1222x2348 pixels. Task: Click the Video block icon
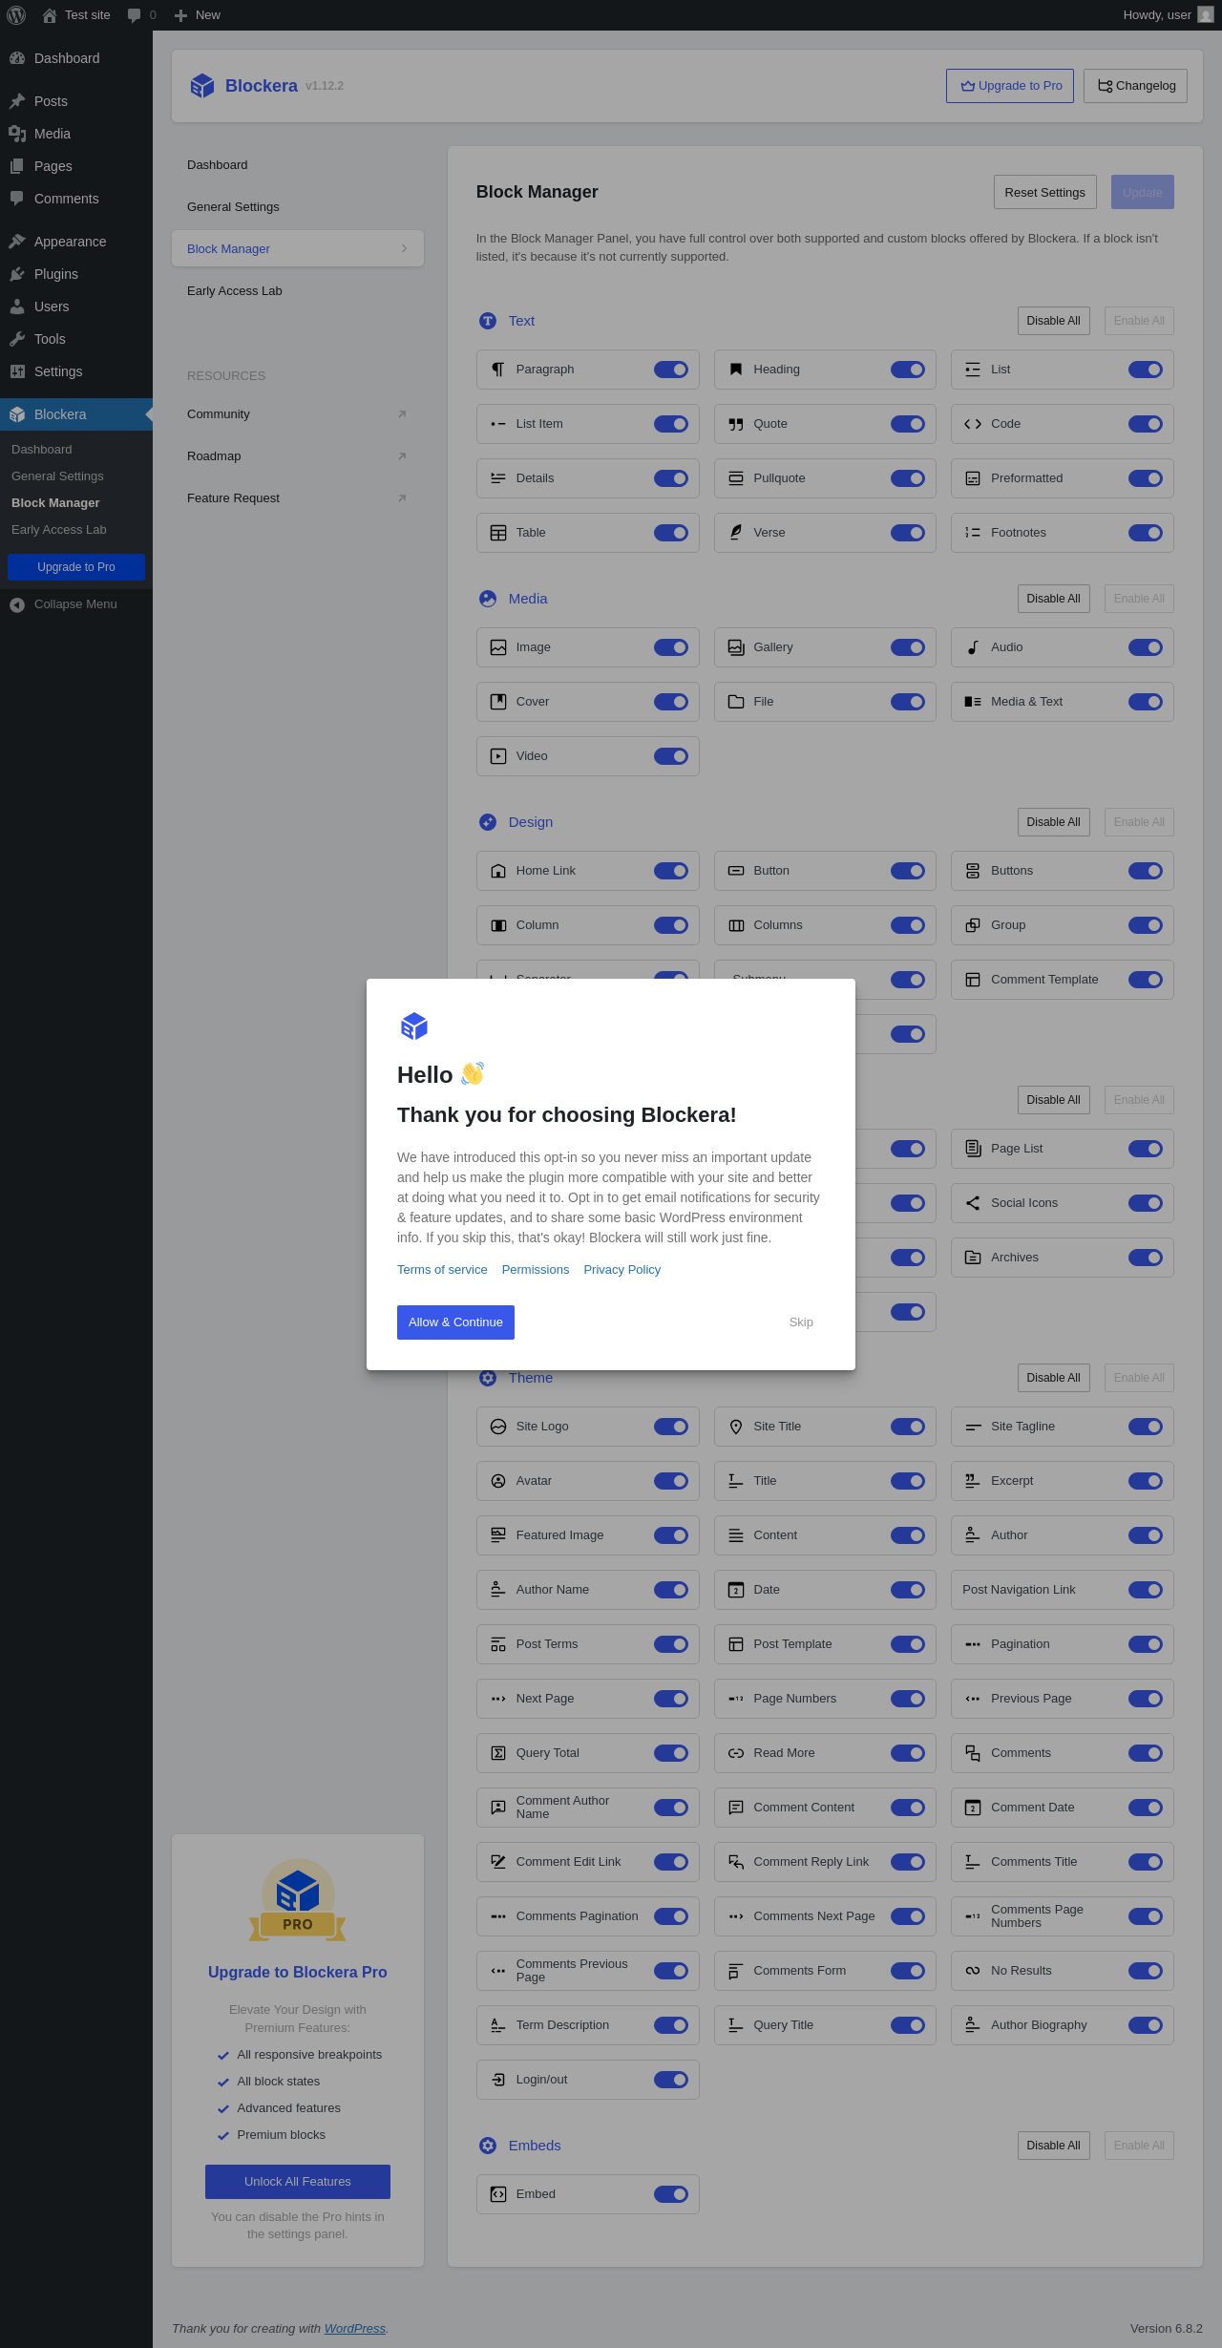click(x=498, y=756)
